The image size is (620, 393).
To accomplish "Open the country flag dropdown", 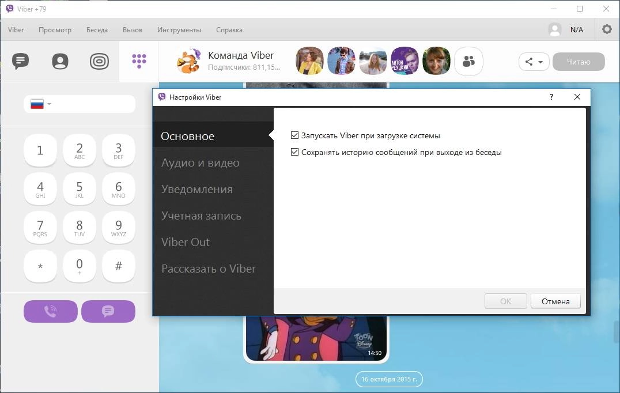I will pyautogui.click(x=41, y=104).
